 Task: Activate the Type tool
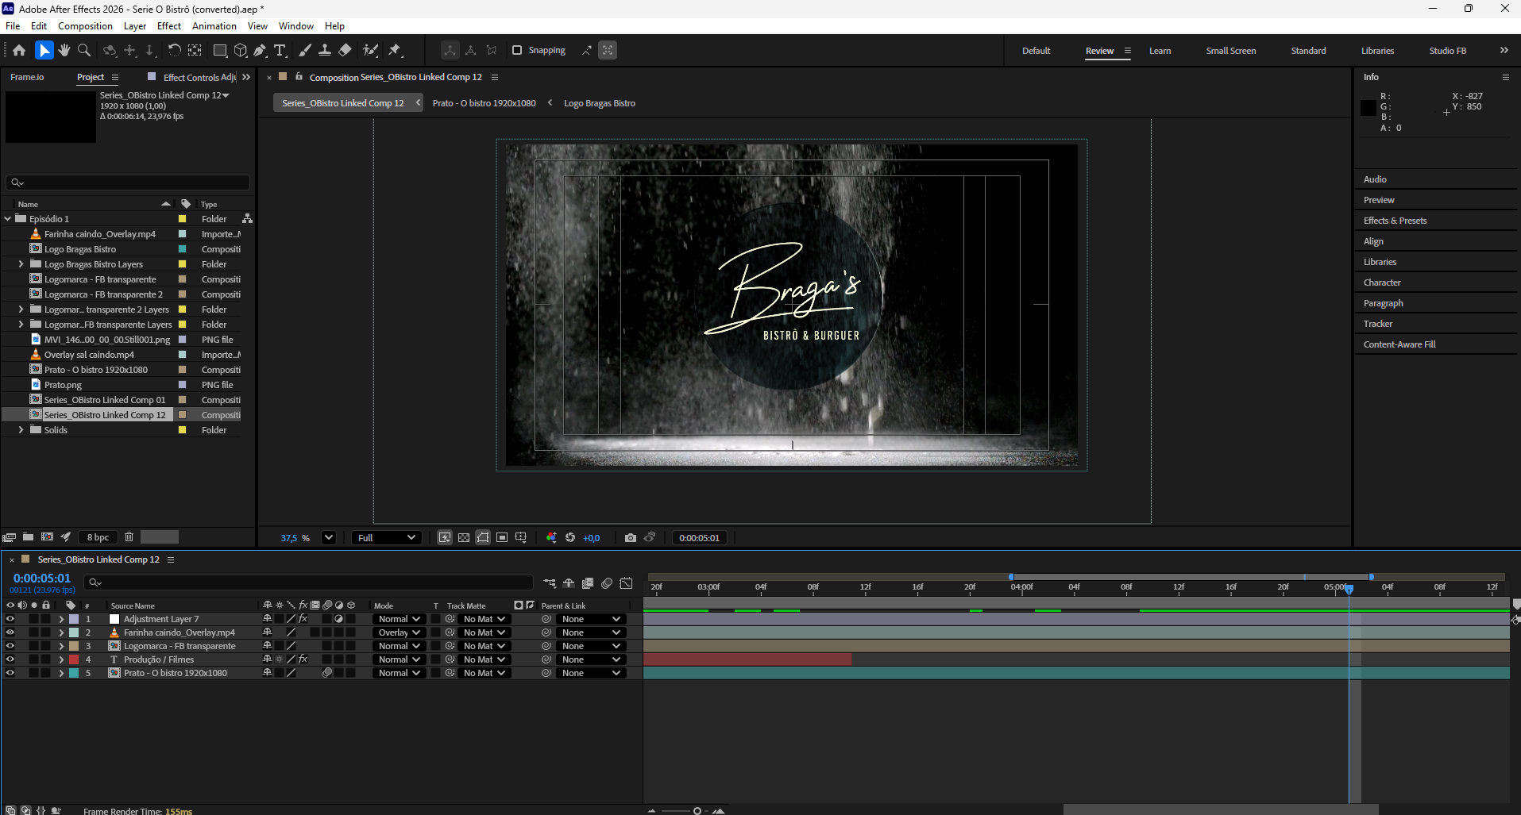280,50
